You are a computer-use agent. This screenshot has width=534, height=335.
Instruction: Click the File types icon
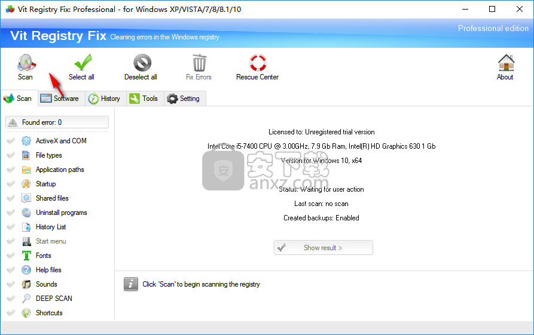click(x=26, y=155)
